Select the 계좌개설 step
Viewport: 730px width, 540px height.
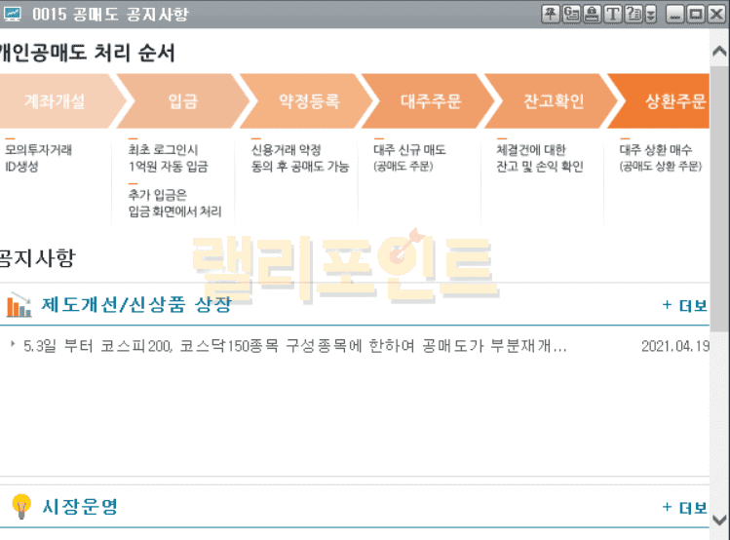click(55, 101)
